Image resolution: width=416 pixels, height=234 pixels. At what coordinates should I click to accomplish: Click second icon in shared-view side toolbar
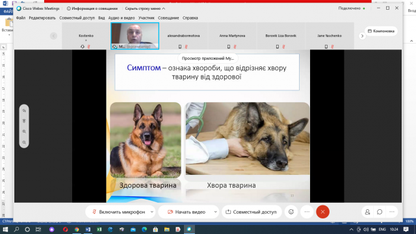tap(24, 121)
